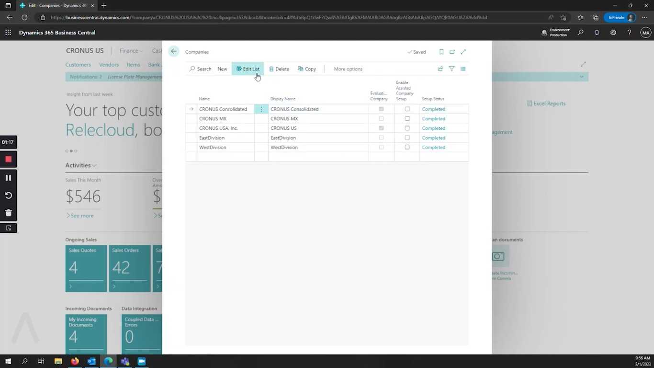Image resolution: width=654 pixels, height=368 pixels.
Task: Restart the screen recording
Action: point(8,195)
